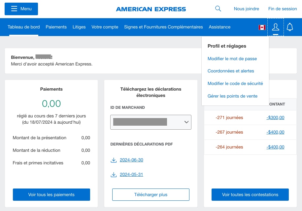This screenshot has height=211, width=302.
Task: Select the Votre compte menu item
Action: 105,27
